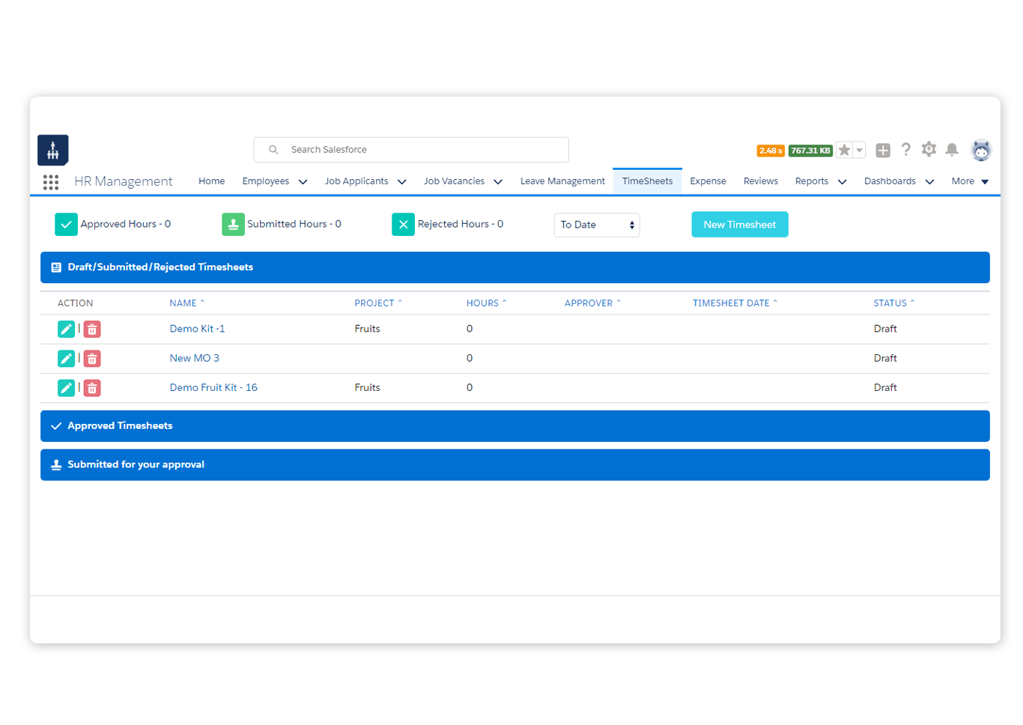Switch to the Expense tab

(x=708, y=181)
